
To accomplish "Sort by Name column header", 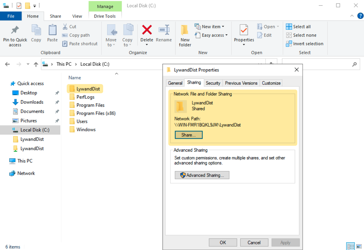I will pyautogui.click(x=74, y=78).
